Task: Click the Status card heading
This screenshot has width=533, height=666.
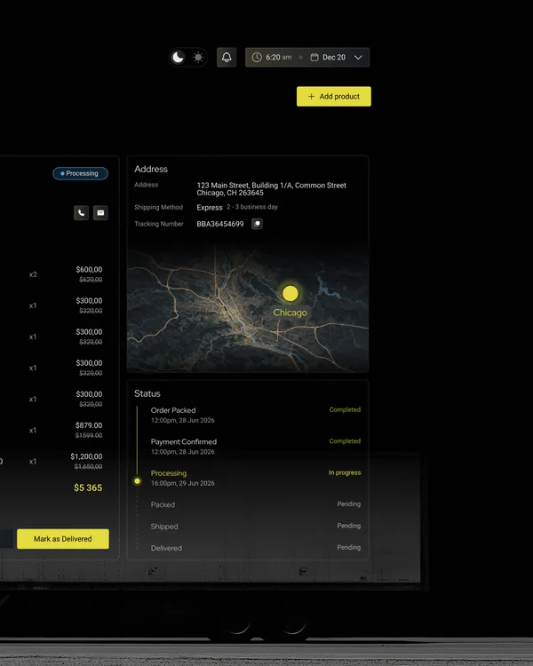Action: point(147,393)
